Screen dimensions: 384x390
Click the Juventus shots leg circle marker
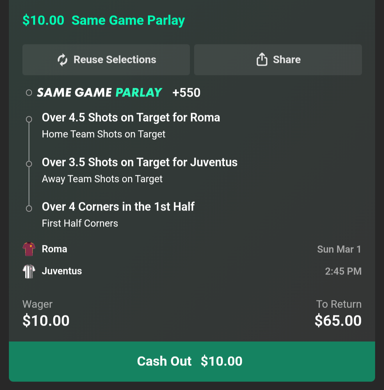tap(29, 164)
